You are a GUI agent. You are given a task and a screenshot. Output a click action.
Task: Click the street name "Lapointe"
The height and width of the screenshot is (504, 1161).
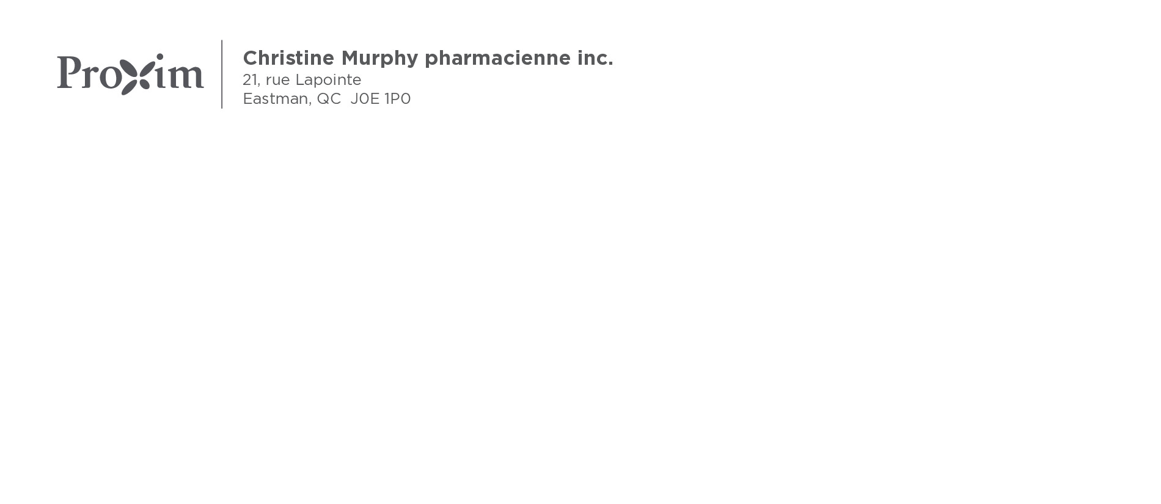(328, 80)
